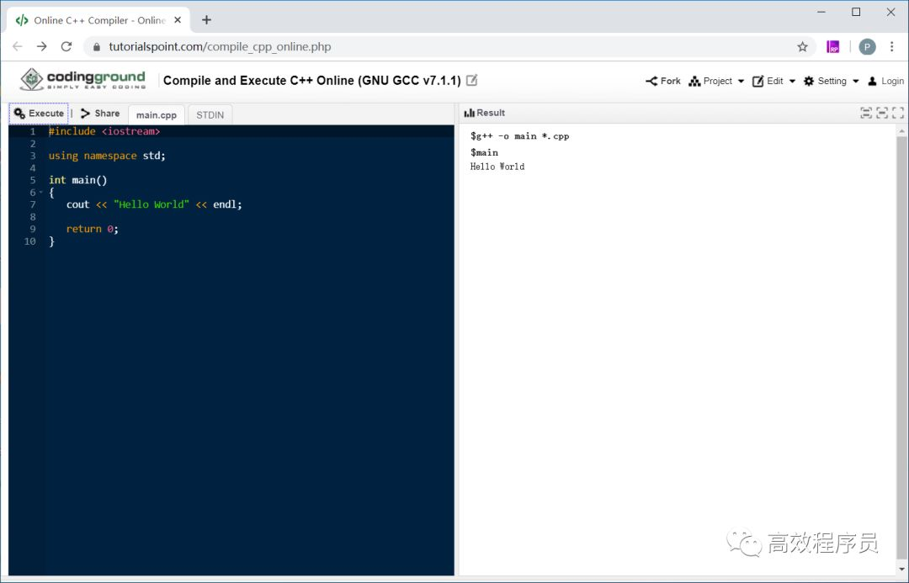Click the second result panel layout icon
The width and height of the screenshot is (909, 583).
tap(882, 113)
